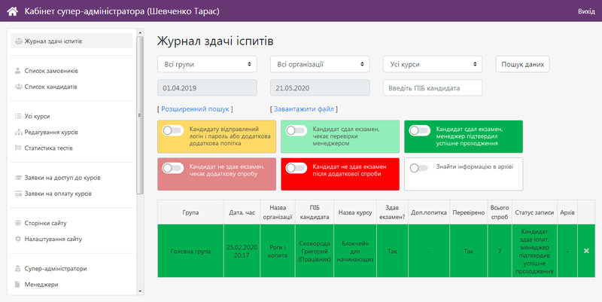
Task: Click the 'Назва організації' column header
Action: (x=278, y=212)
